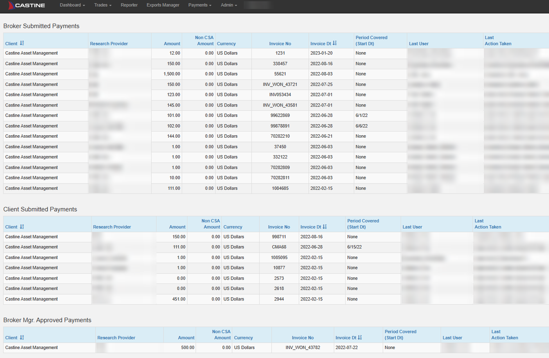Select invoice INV_WON_43581 cell
This screenshot has height=358, width=549.
[280, 105]
